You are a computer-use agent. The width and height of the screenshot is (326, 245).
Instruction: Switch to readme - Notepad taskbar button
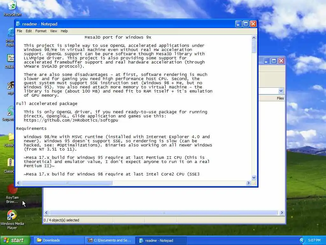click(x=161, y=241)
